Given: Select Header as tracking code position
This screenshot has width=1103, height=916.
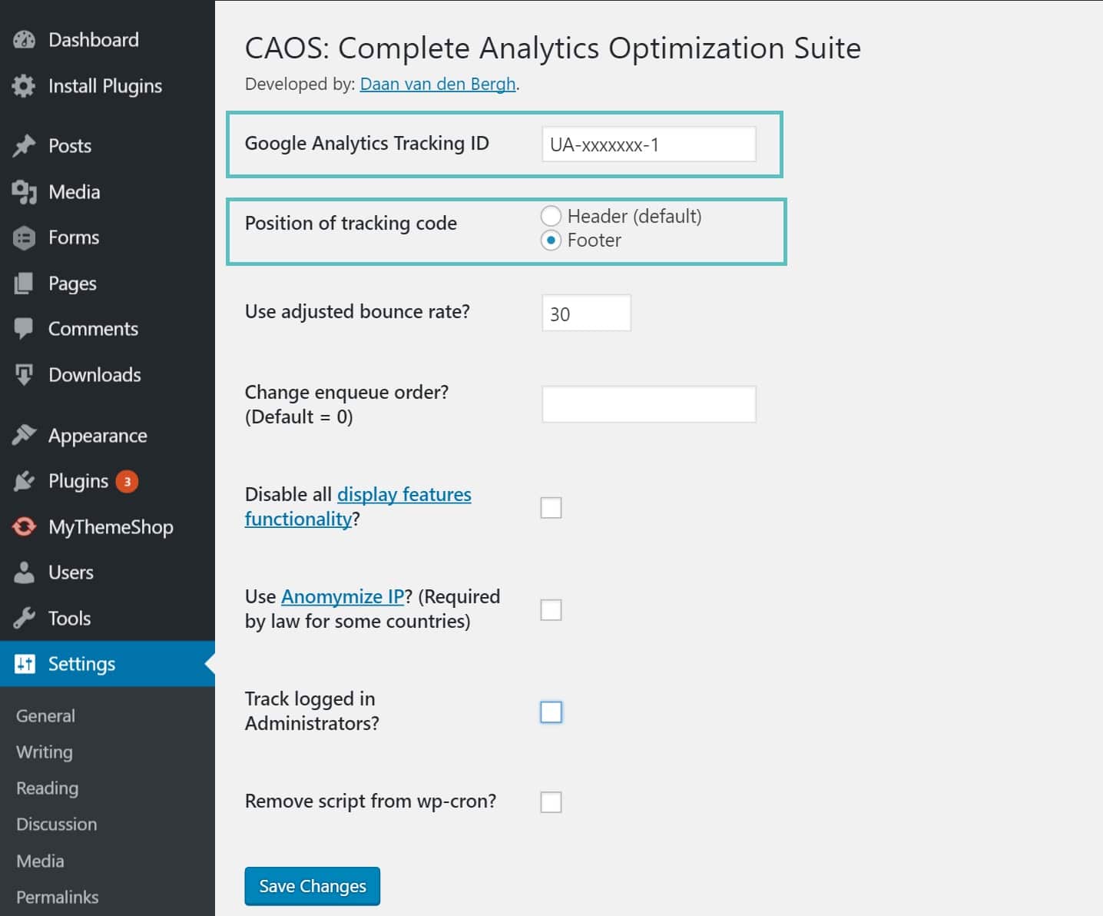Looking at the screenshot, I should tap(551, 216).
